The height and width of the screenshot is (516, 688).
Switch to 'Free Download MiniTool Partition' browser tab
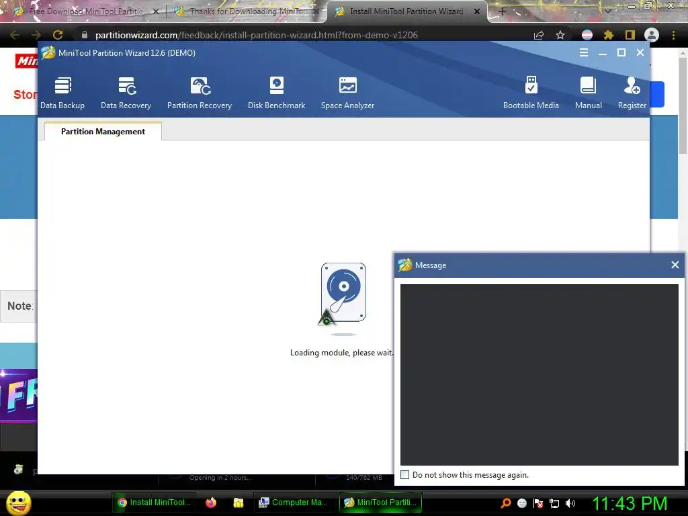pos(86,11)
